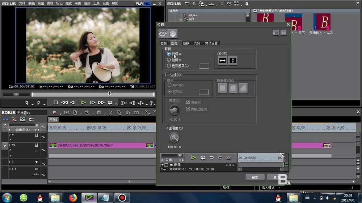Open the 编辑 menu
This screenshot has height=203, width=362.
[x=31, y=4]
